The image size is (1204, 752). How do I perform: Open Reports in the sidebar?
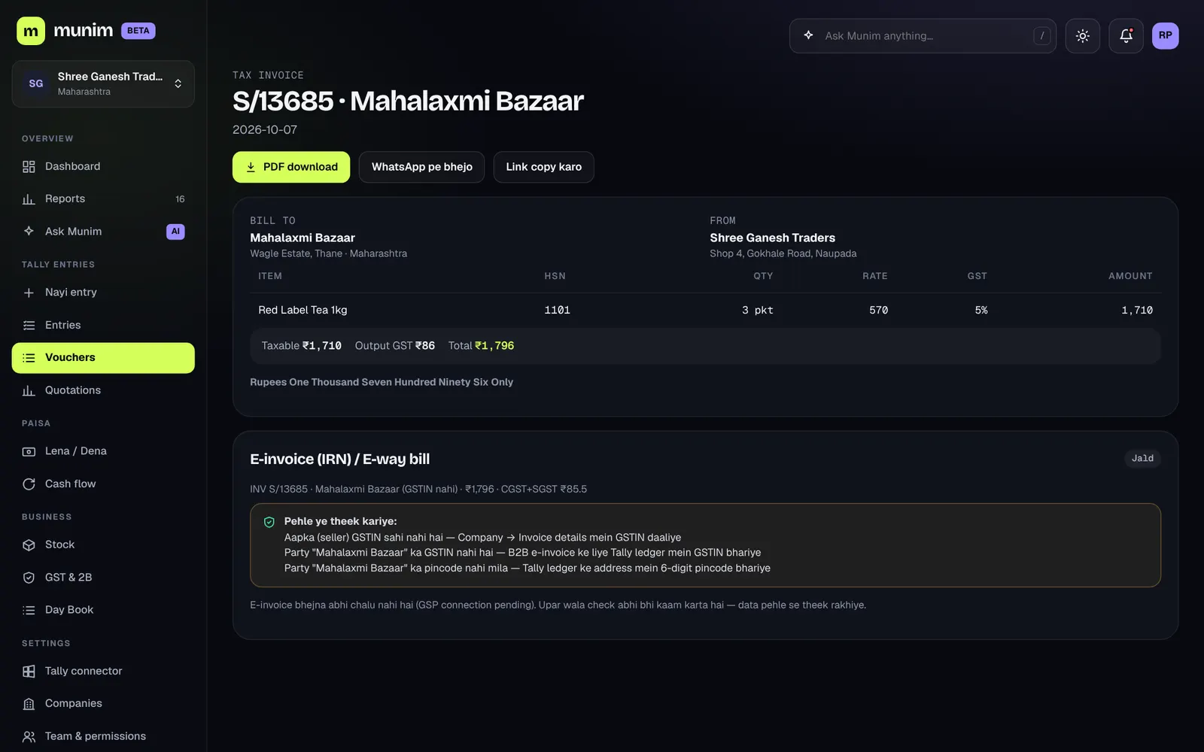(103, 199)
